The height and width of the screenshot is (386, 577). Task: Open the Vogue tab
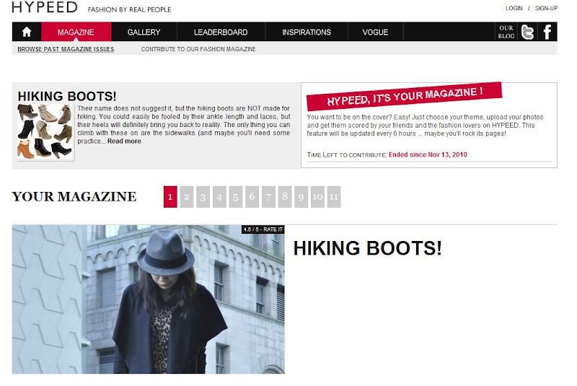point(375,32)
